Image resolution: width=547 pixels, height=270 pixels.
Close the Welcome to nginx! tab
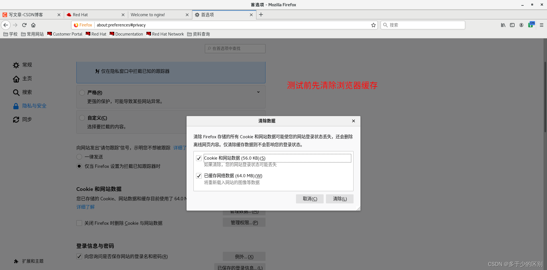[x=187, y=15]
